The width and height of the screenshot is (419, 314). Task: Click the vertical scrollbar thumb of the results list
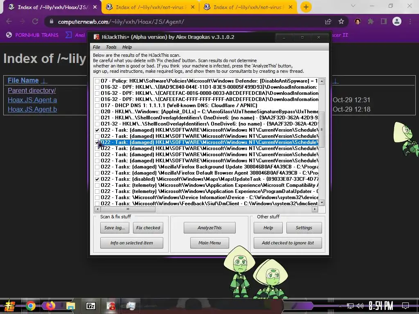322,130
